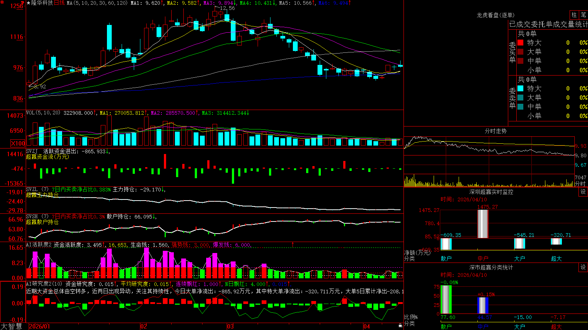Click the 77.60 散户 ratio value
Viewport: 588px width, 330px height.
pos(448,317)
